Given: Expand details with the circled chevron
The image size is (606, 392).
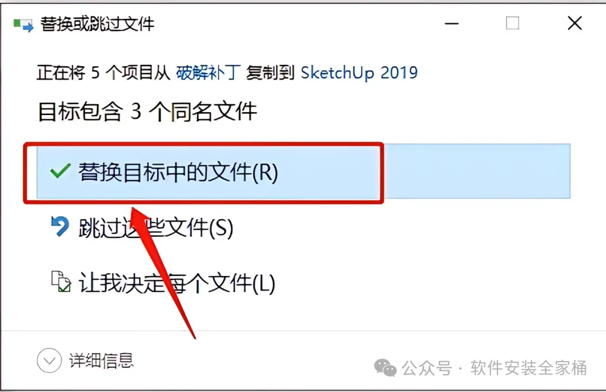Looking at the screenshot, I should (49, 361).
